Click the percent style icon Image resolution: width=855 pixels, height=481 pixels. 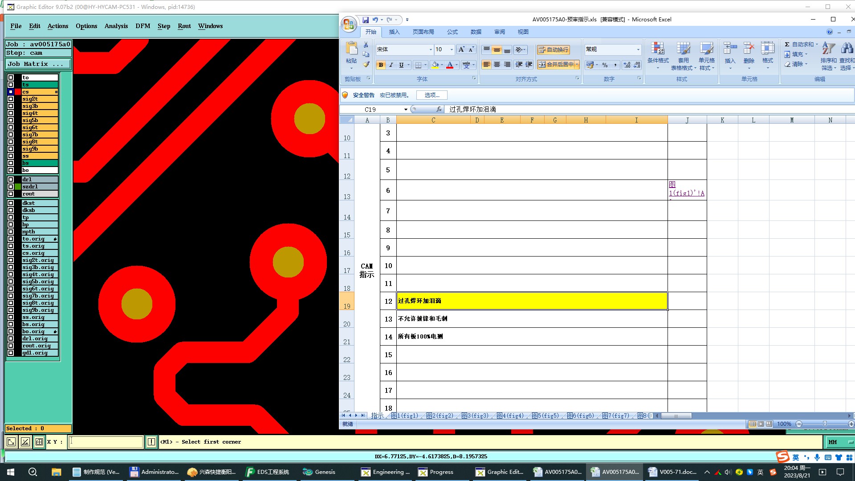click(x=605, y=65)
